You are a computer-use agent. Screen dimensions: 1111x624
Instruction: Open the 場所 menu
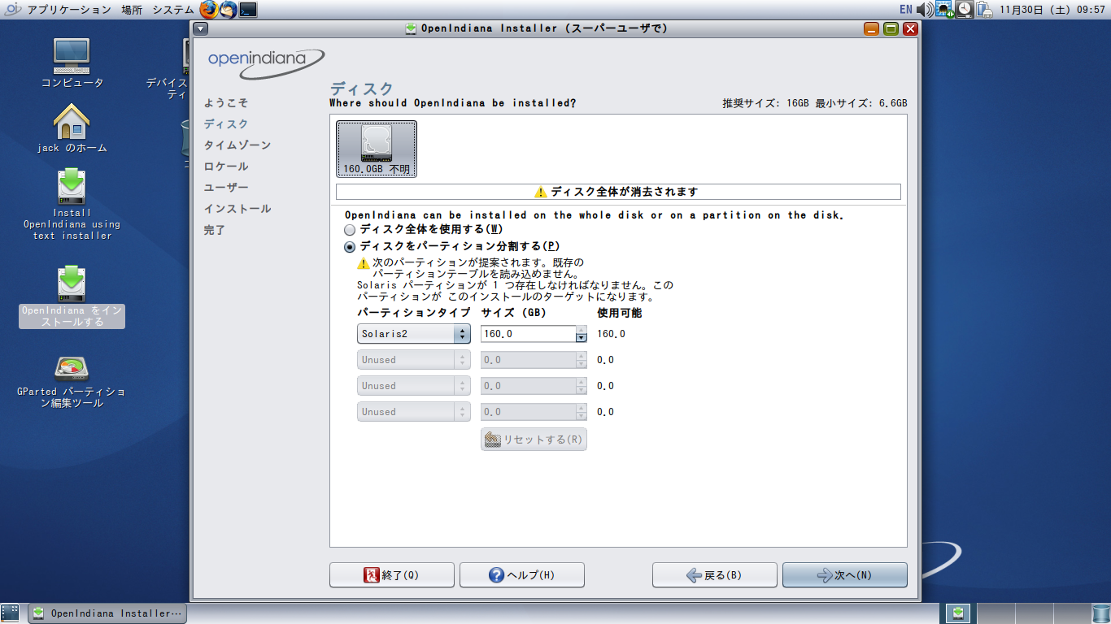(x=132, y=10)
